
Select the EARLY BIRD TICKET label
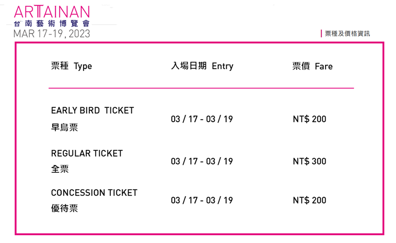(92, 111)
